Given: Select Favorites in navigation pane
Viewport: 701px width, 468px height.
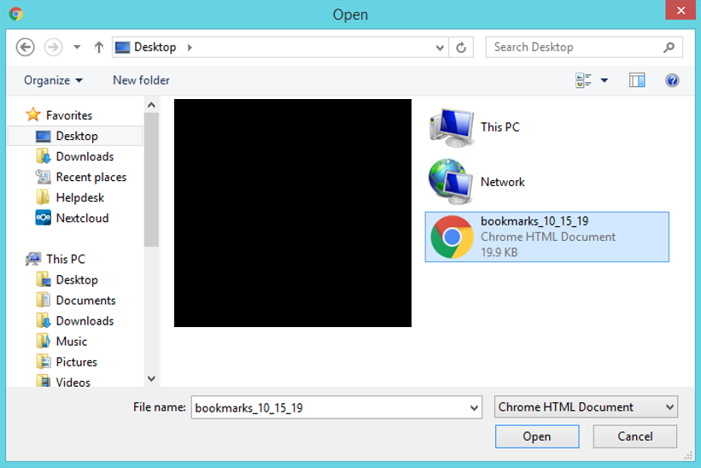Looking at the screenshot, I should pos(69,115).
